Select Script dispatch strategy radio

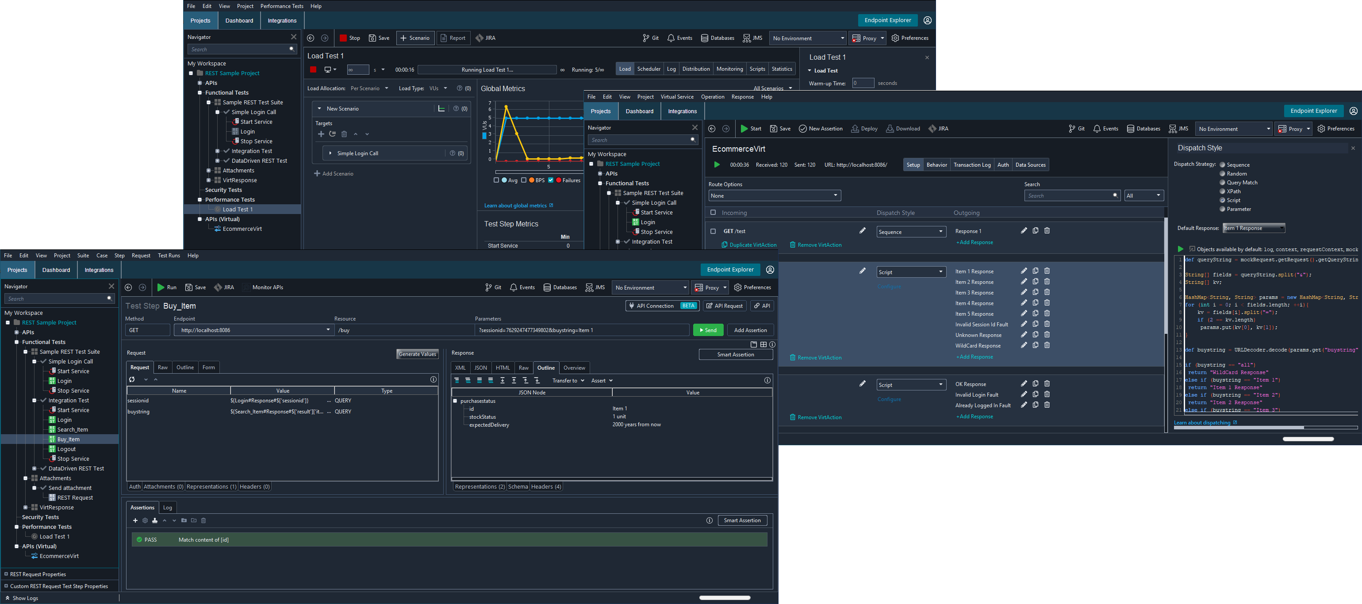pos(1222,200)
